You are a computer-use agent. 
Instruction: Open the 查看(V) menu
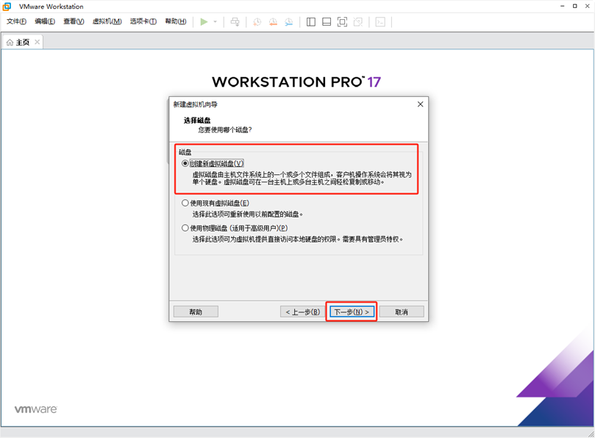click(74, 21)
